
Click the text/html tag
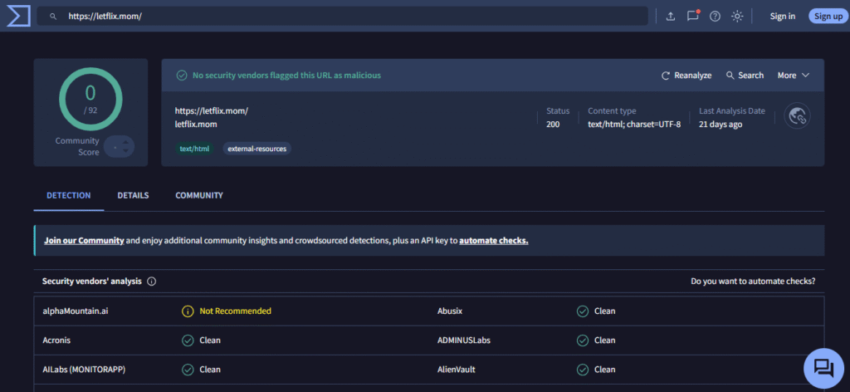pos(194,149)
